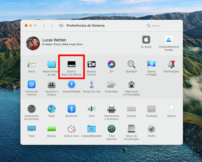Image resolution: width=202 pixels, height=162 pixels.
Task: Open Som sound preferences
Action: click(x=92, y=109)
